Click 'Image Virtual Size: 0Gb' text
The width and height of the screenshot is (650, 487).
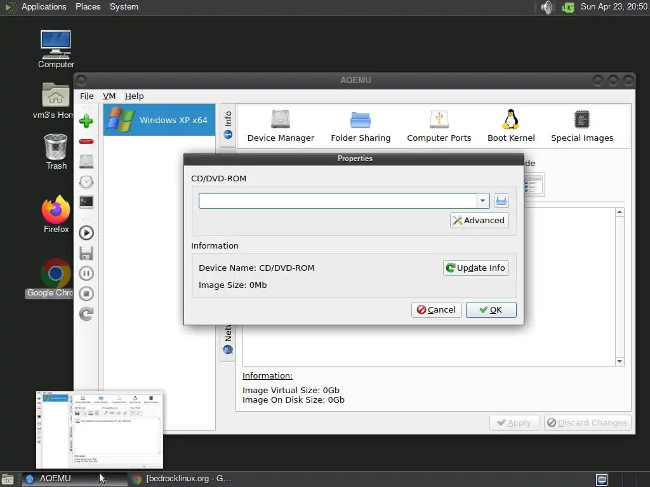[x=291, y=390]
